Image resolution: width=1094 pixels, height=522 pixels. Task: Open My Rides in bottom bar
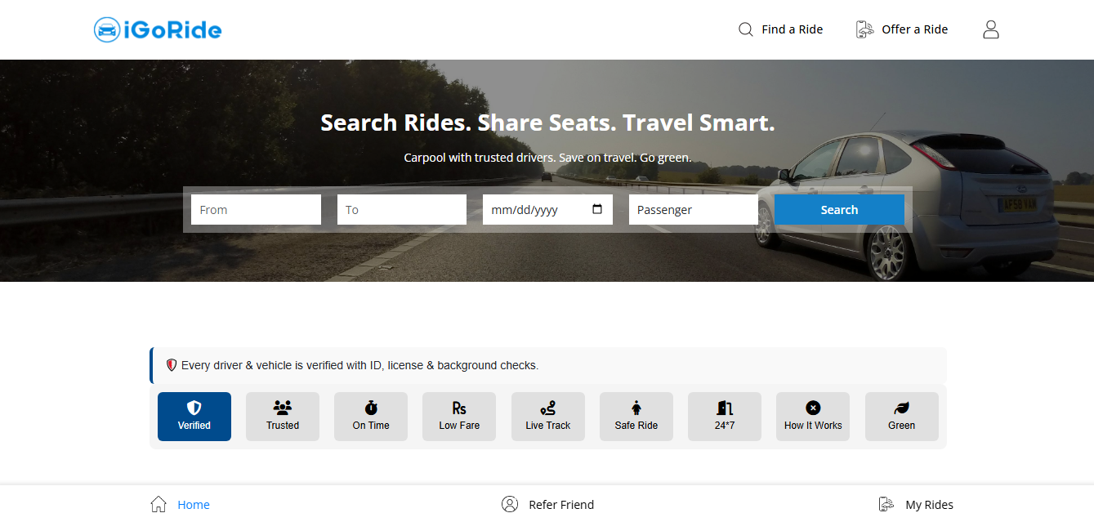point(916,504)
